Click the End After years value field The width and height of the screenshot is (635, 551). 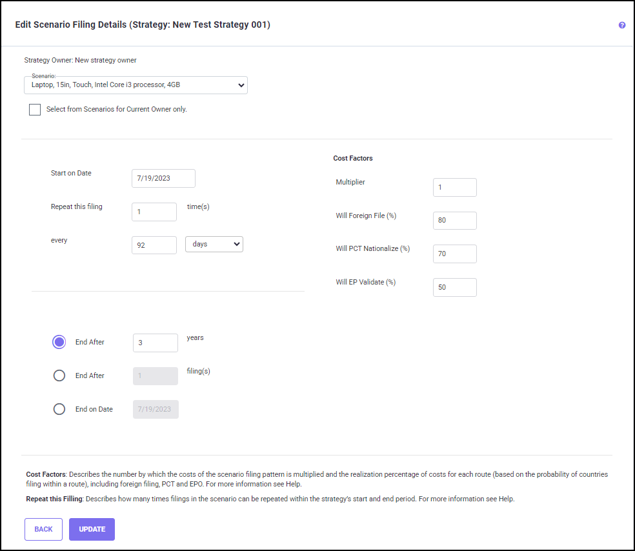(x=156, y=343)
